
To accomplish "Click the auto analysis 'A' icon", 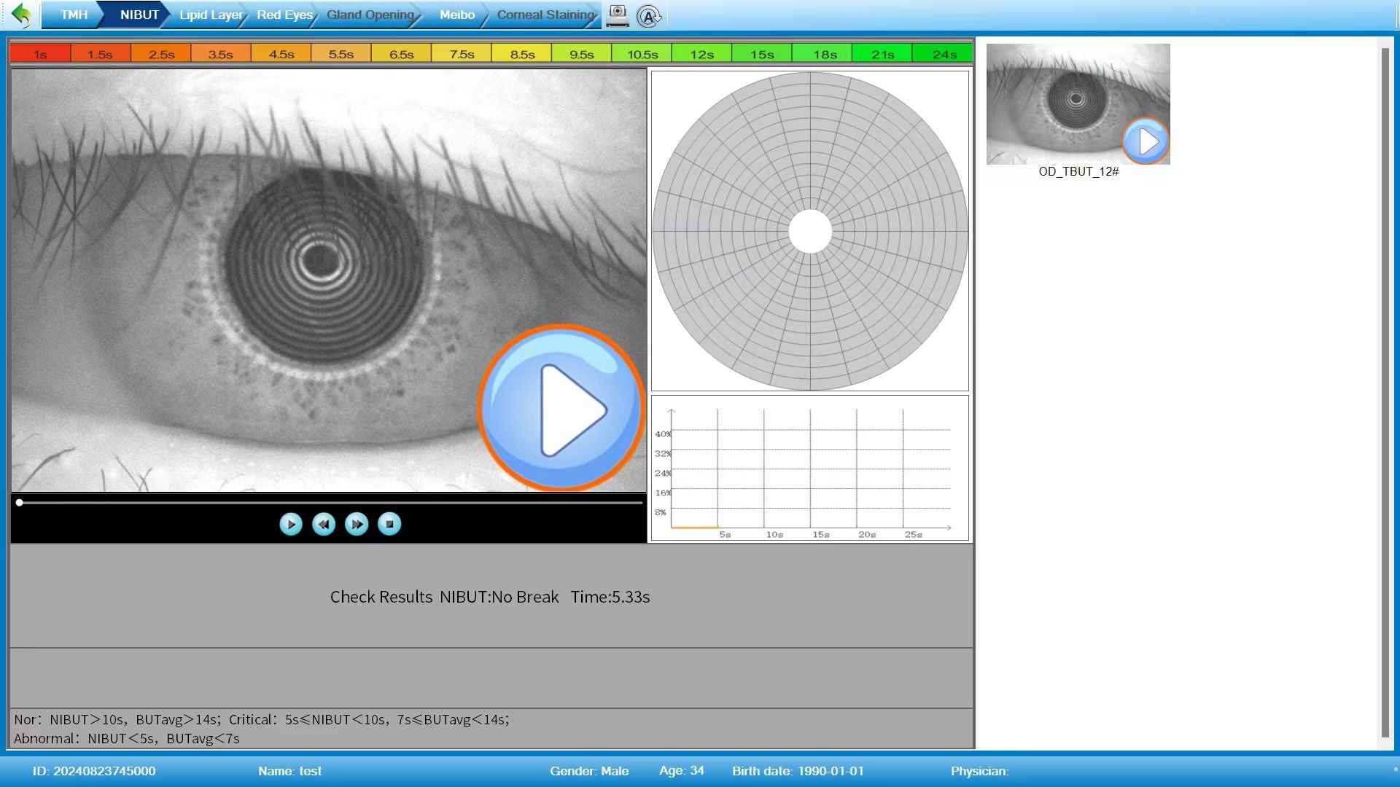I will (x=648, y=16).
